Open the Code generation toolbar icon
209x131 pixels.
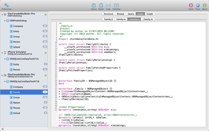pyautogui.click(x=108, y=5)
